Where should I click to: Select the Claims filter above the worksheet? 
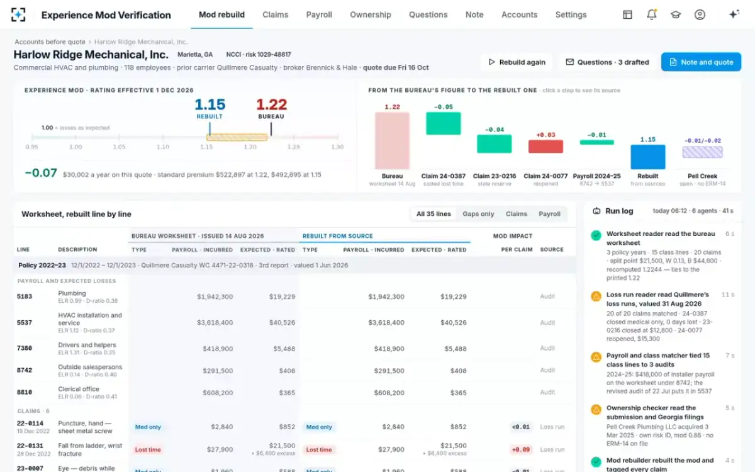point(517,214)
